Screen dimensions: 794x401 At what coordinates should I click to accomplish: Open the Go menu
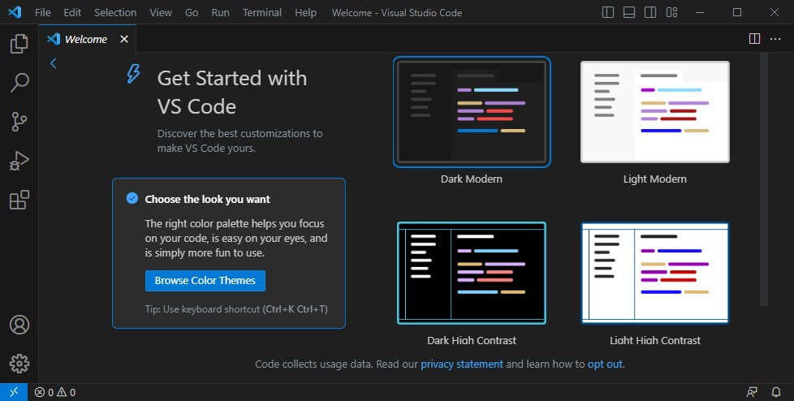coord(192,13)
